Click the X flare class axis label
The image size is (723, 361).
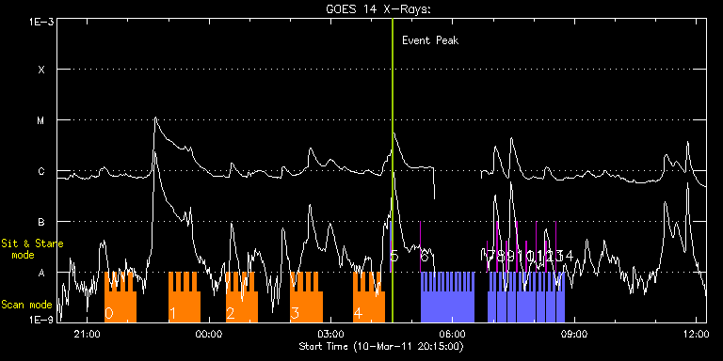[41, 70]
